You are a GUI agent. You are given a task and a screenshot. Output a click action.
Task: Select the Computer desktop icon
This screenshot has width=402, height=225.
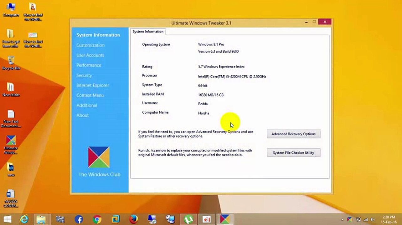coord(11,9)
